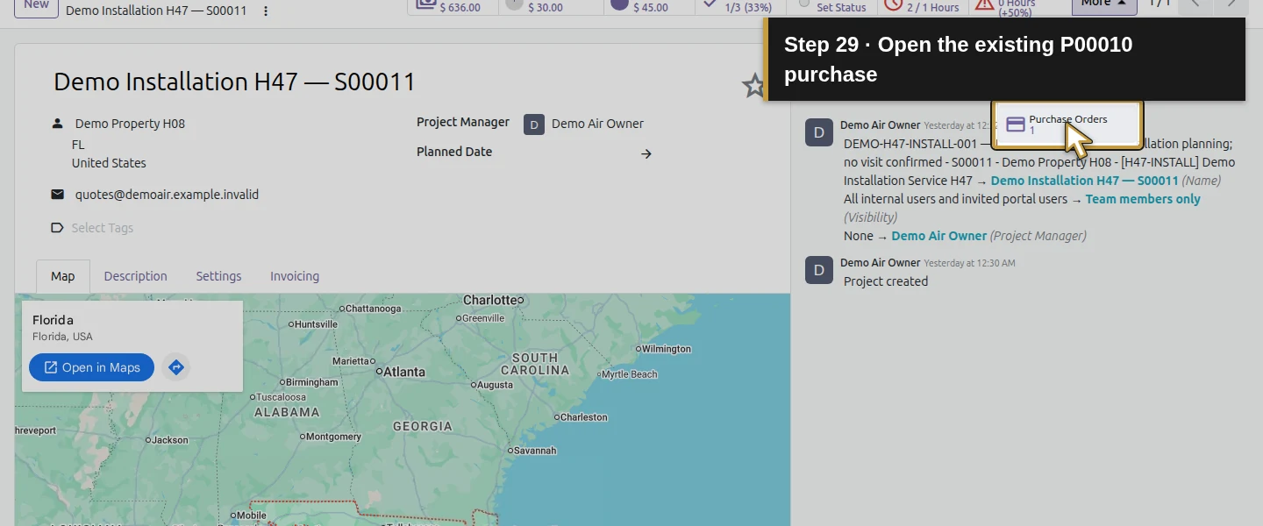This screenshot has height=526, width=1263.
Task: Mark project as favorite with star icon
Action: coord(753,86)
